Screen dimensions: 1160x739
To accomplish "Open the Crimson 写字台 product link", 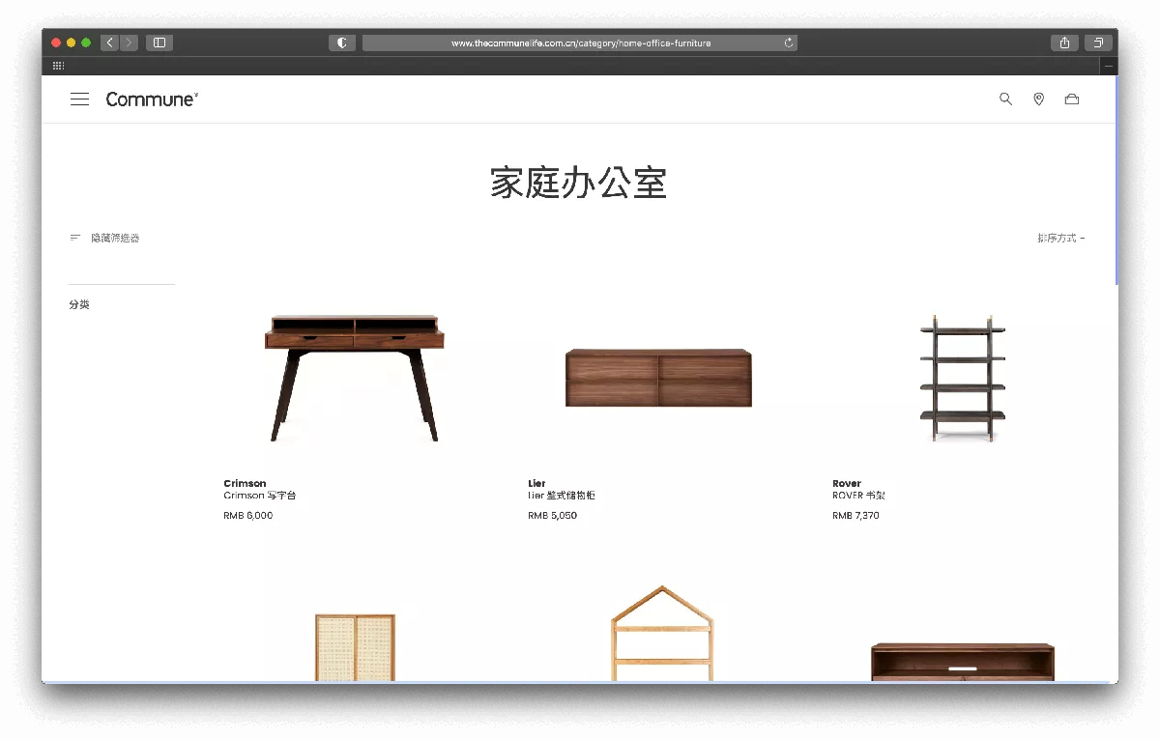I will click(259, 496).
